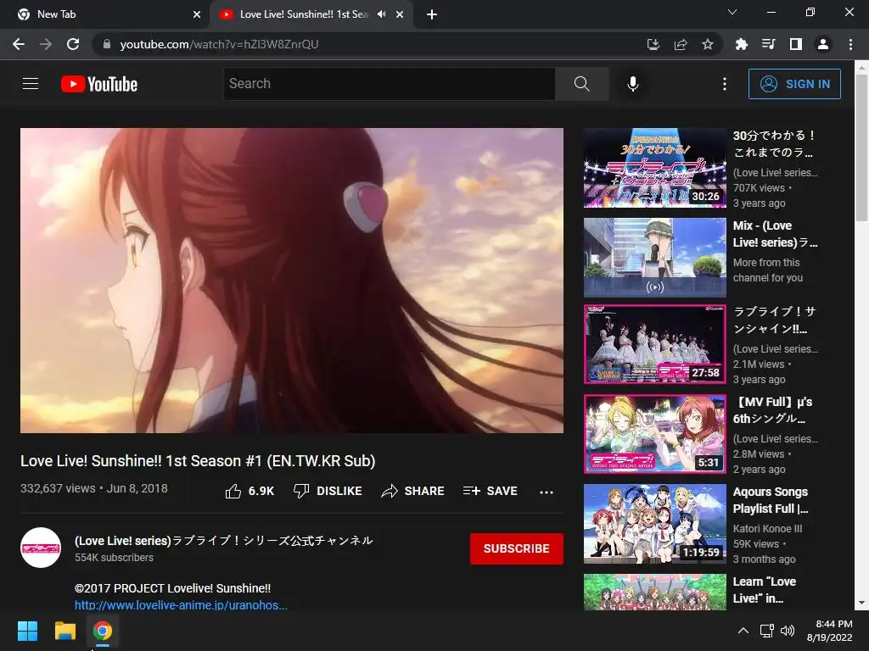Image resolution: width=869 pixels, height=651 pixels.
Task: Open the Windows Start menu
Action: click(x=27, y=631)
